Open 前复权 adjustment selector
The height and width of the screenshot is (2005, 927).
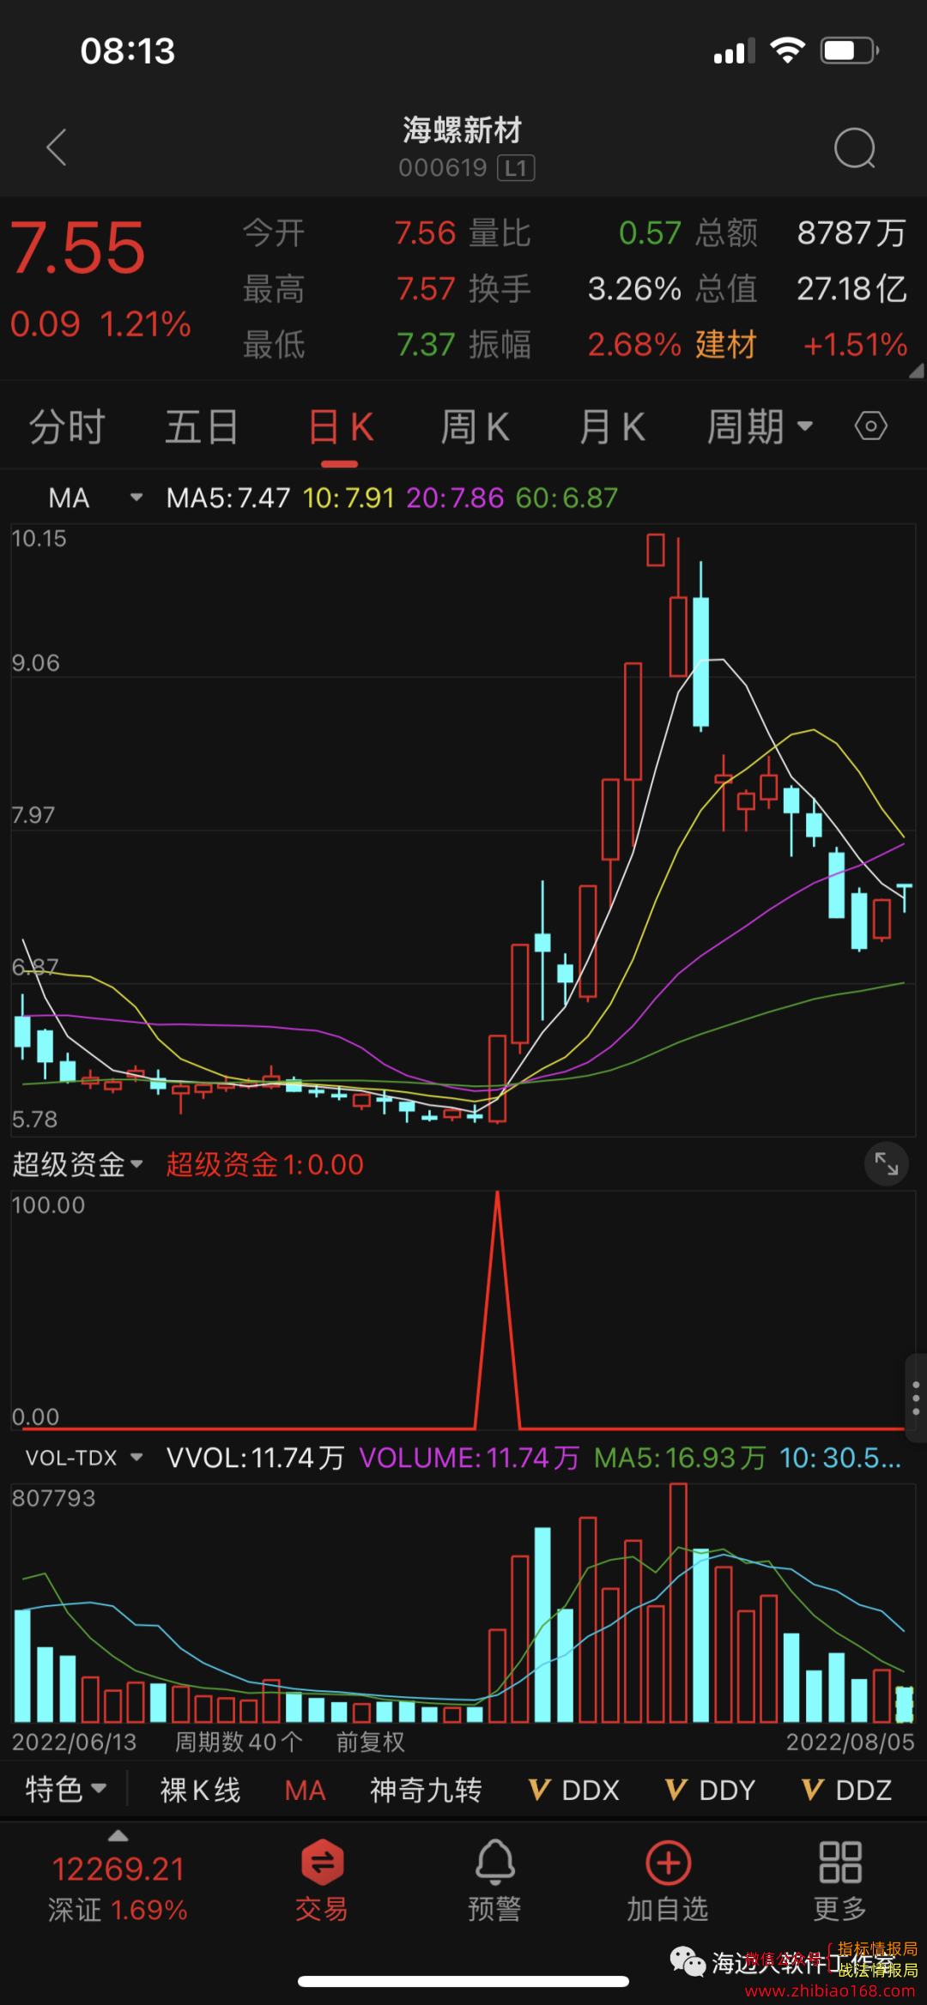(x=370, y=1742)
